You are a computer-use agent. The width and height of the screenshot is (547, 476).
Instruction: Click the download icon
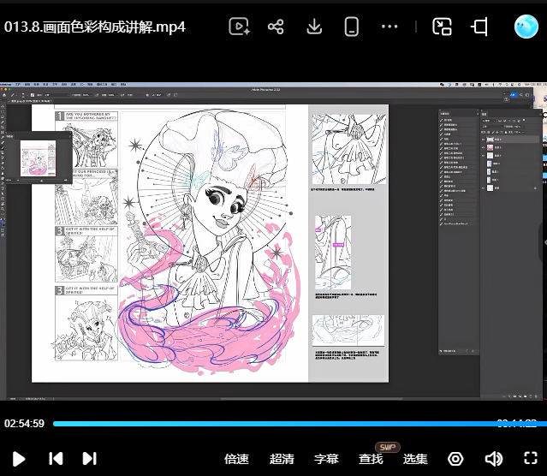click(x=314, y=27)
